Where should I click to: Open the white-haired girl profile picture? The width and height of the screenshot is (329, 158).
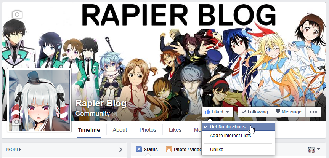tap(39, 100)
